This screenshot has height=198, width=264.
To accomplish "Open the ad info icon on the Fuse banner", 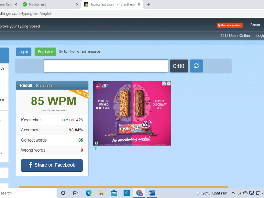I will tap(164, 83).
